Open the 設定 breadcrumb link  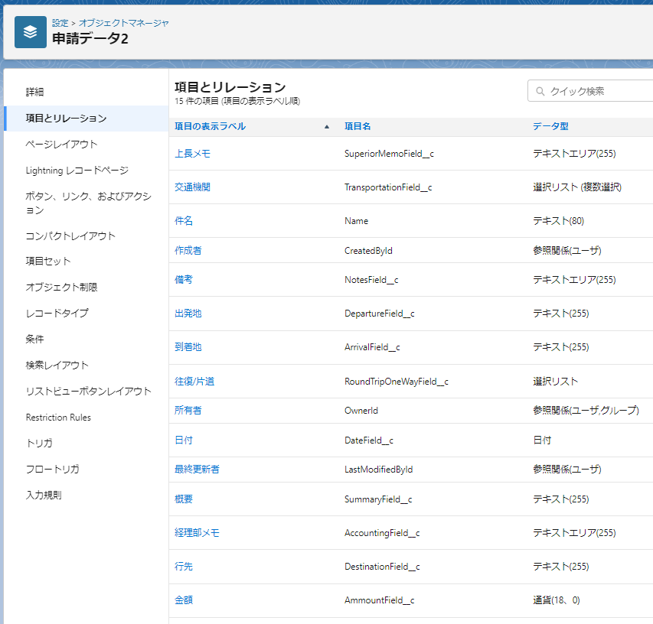point(60,23)
